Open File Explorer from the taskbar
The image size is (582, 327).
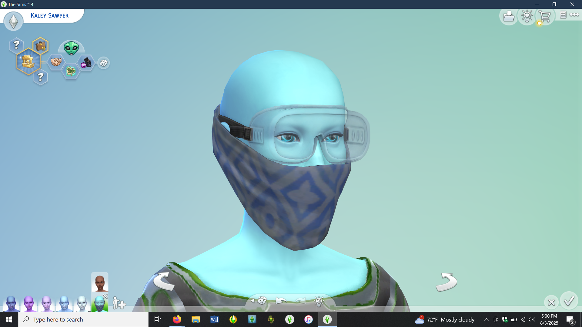196,319
